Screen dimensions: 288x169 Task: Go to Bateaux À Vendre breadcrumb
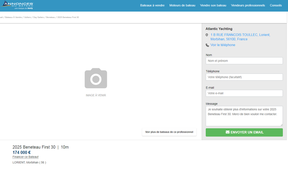(13, 17)
